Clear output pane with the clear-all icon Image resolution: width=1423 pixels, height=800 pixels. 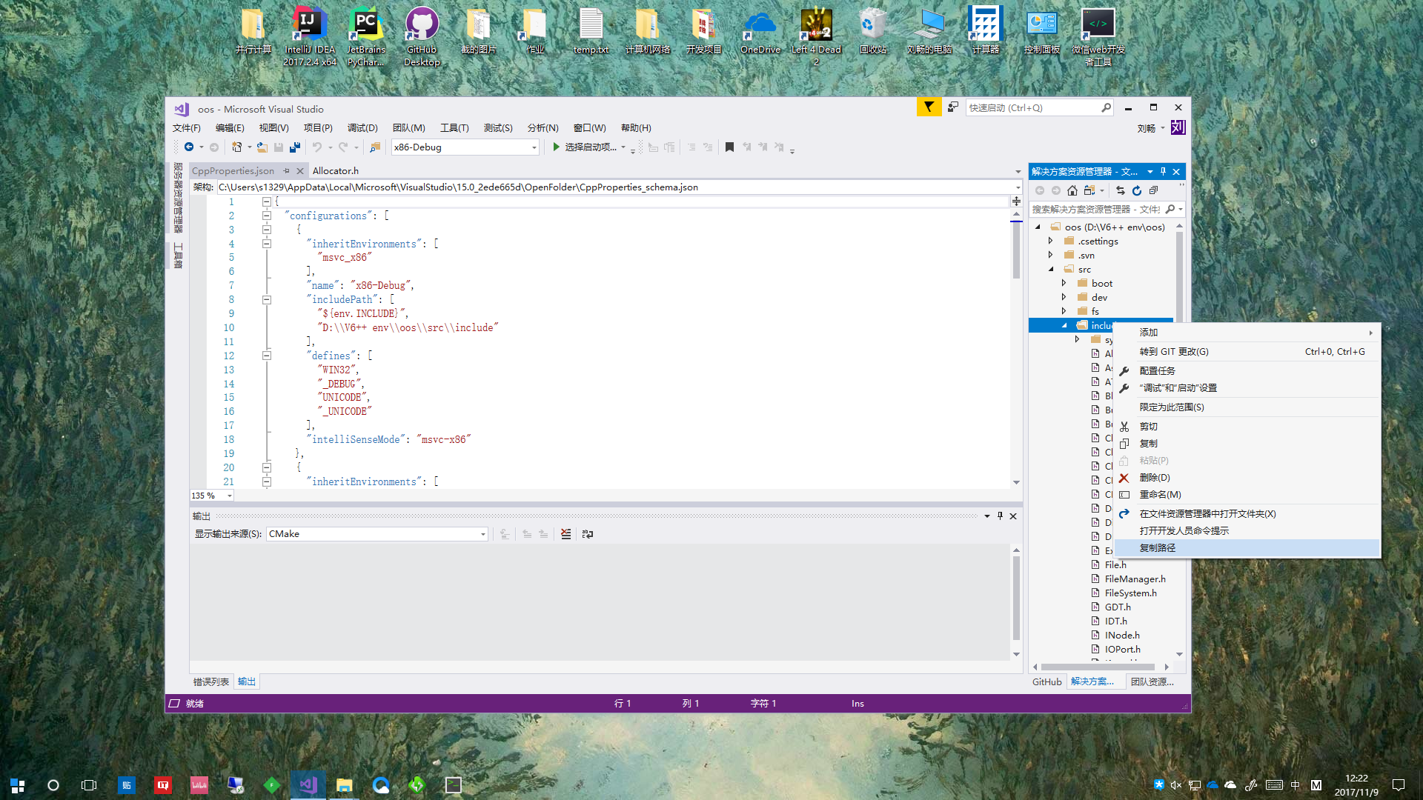tap(566, 534)
